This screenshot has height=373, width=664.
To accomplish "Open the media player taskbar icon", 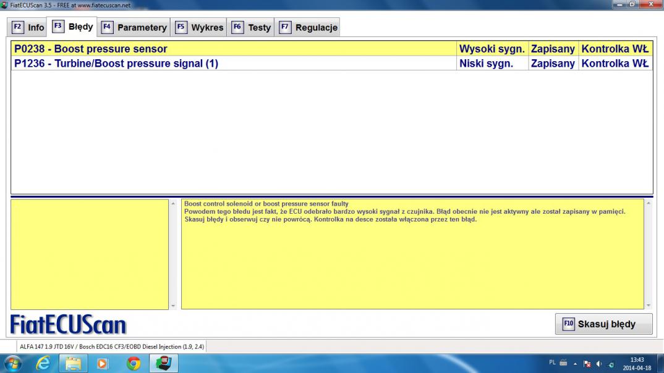I will [102, 364].
